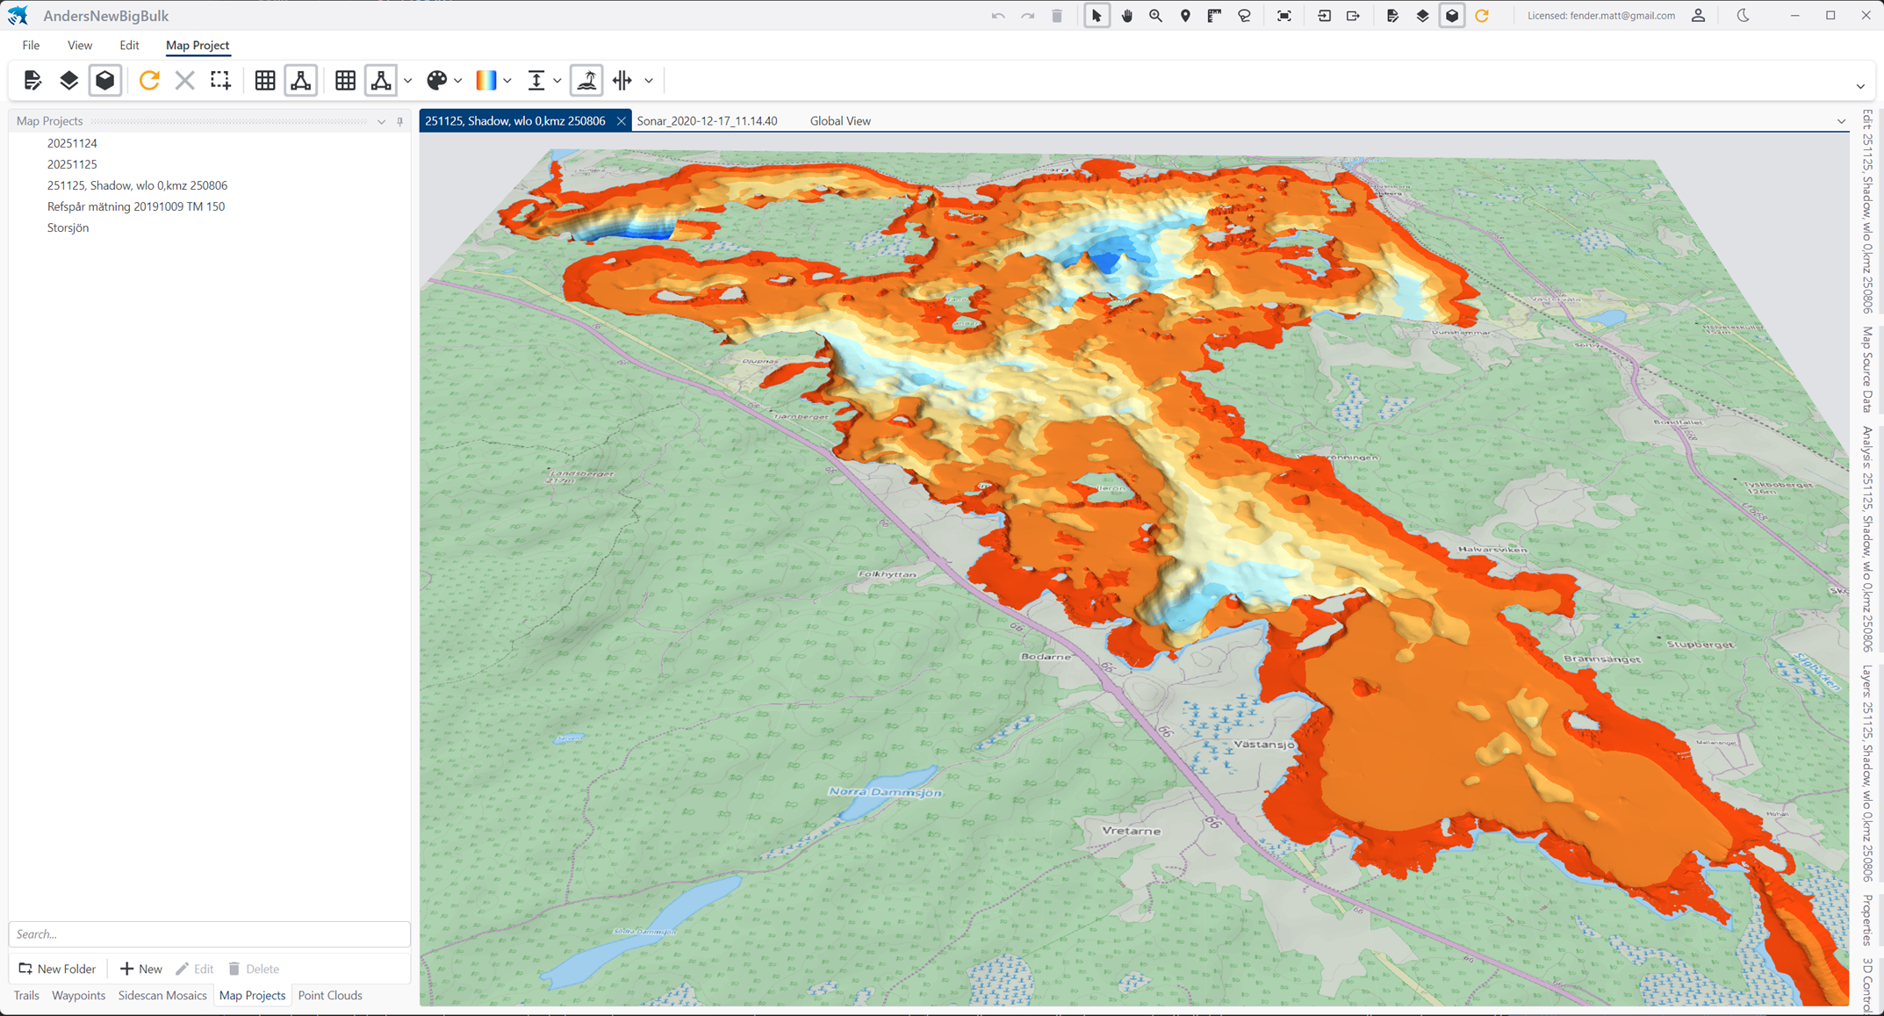The image size is (1884, 1016).
Task: Select the pan hand tool
Action: 1127,16
